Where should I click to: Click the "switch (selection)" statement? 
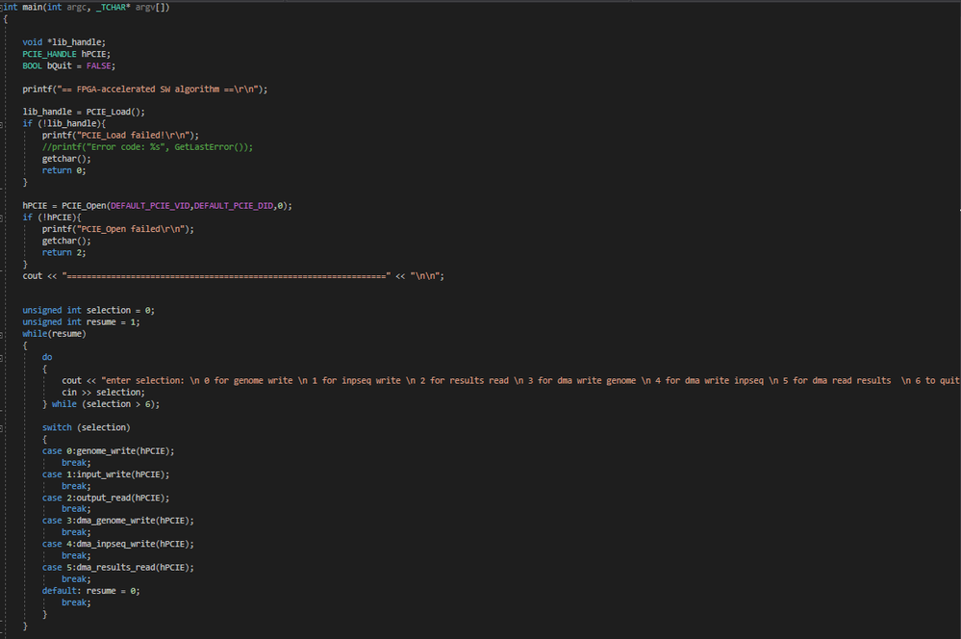click(x=86, y=427)
